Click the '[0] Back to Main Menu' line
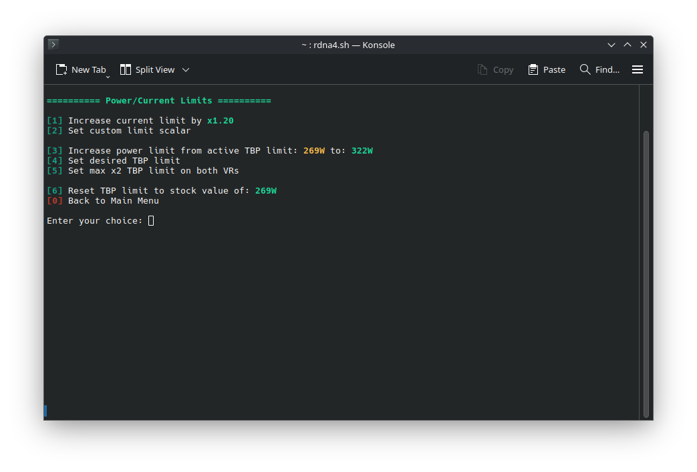 click(x=103, y=201)
